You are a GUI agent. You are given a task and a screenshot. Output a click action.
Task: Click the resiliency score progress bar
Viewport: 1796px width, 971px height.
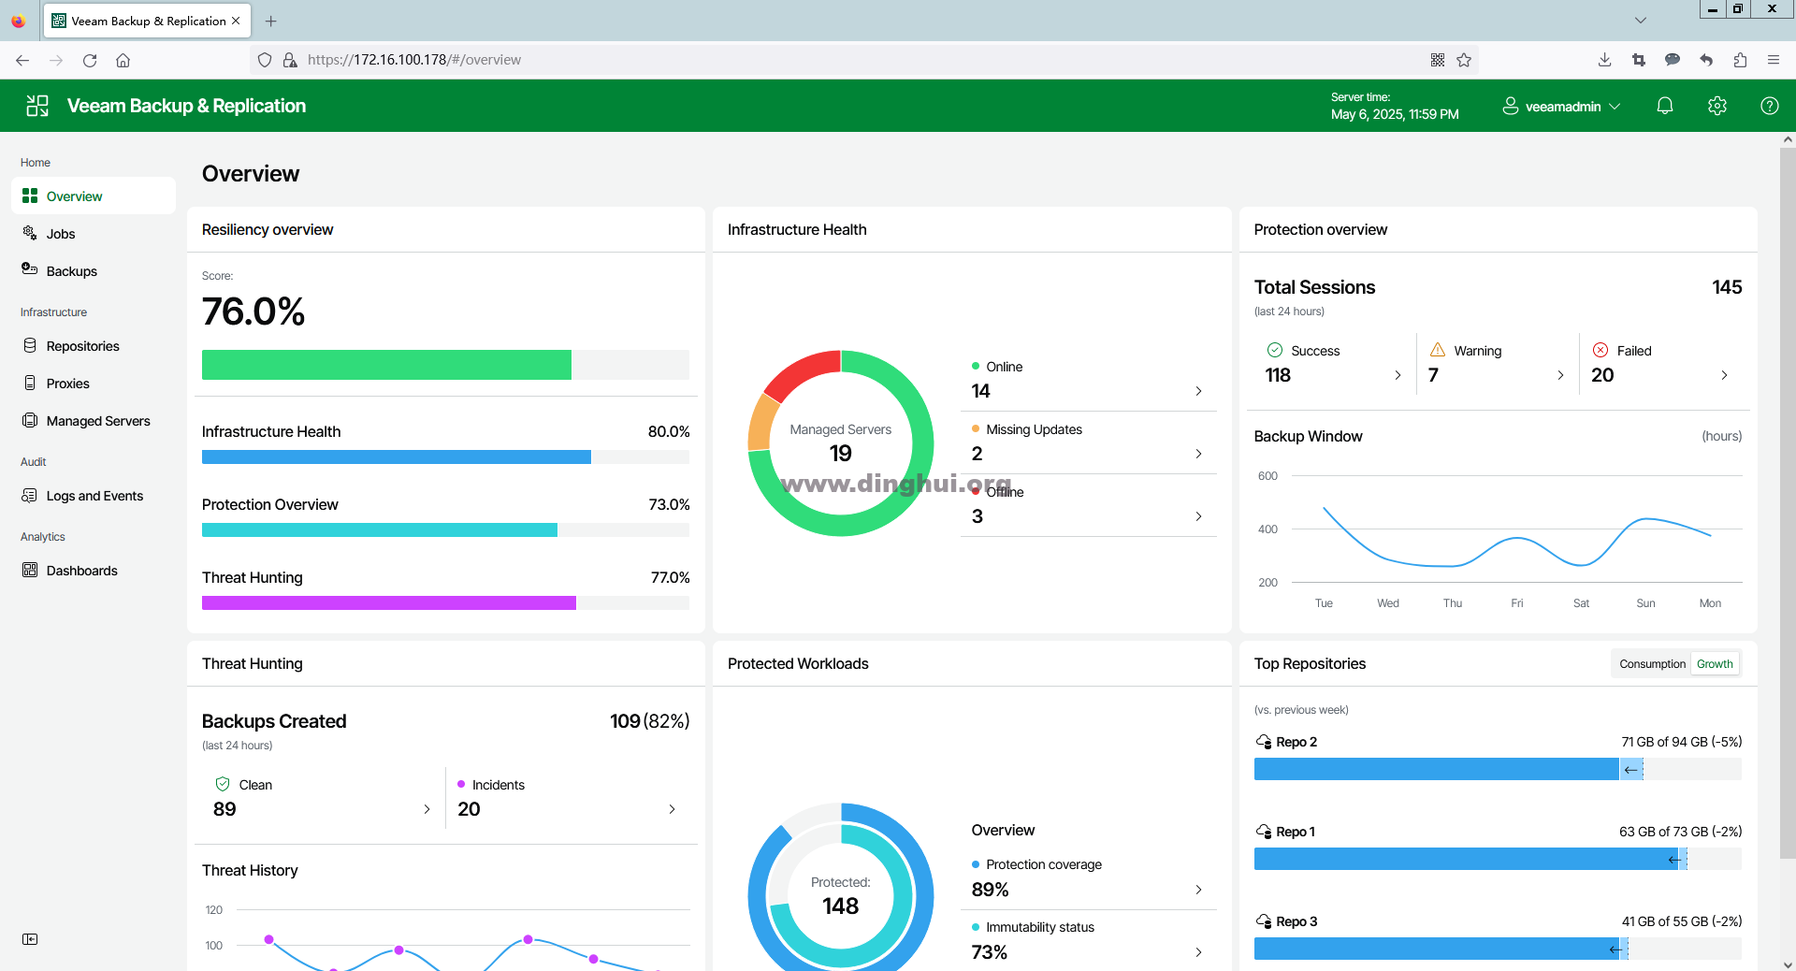pos(445,365)
